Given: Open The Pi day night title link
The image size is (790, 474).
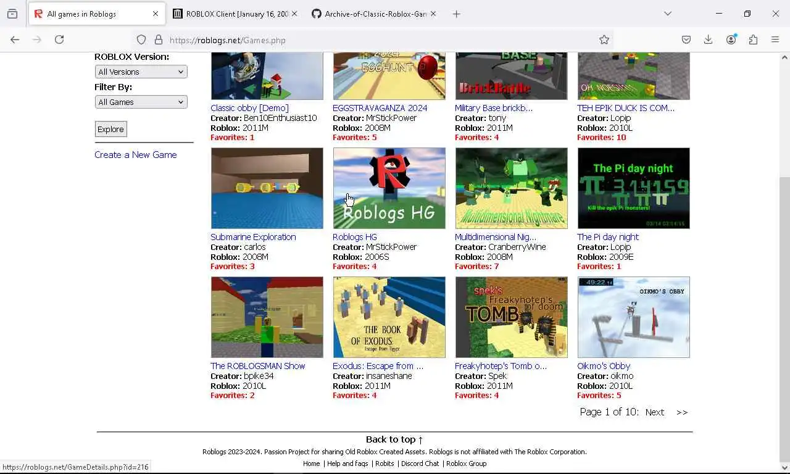Looking at the screenshot, I should pos(608,237).
